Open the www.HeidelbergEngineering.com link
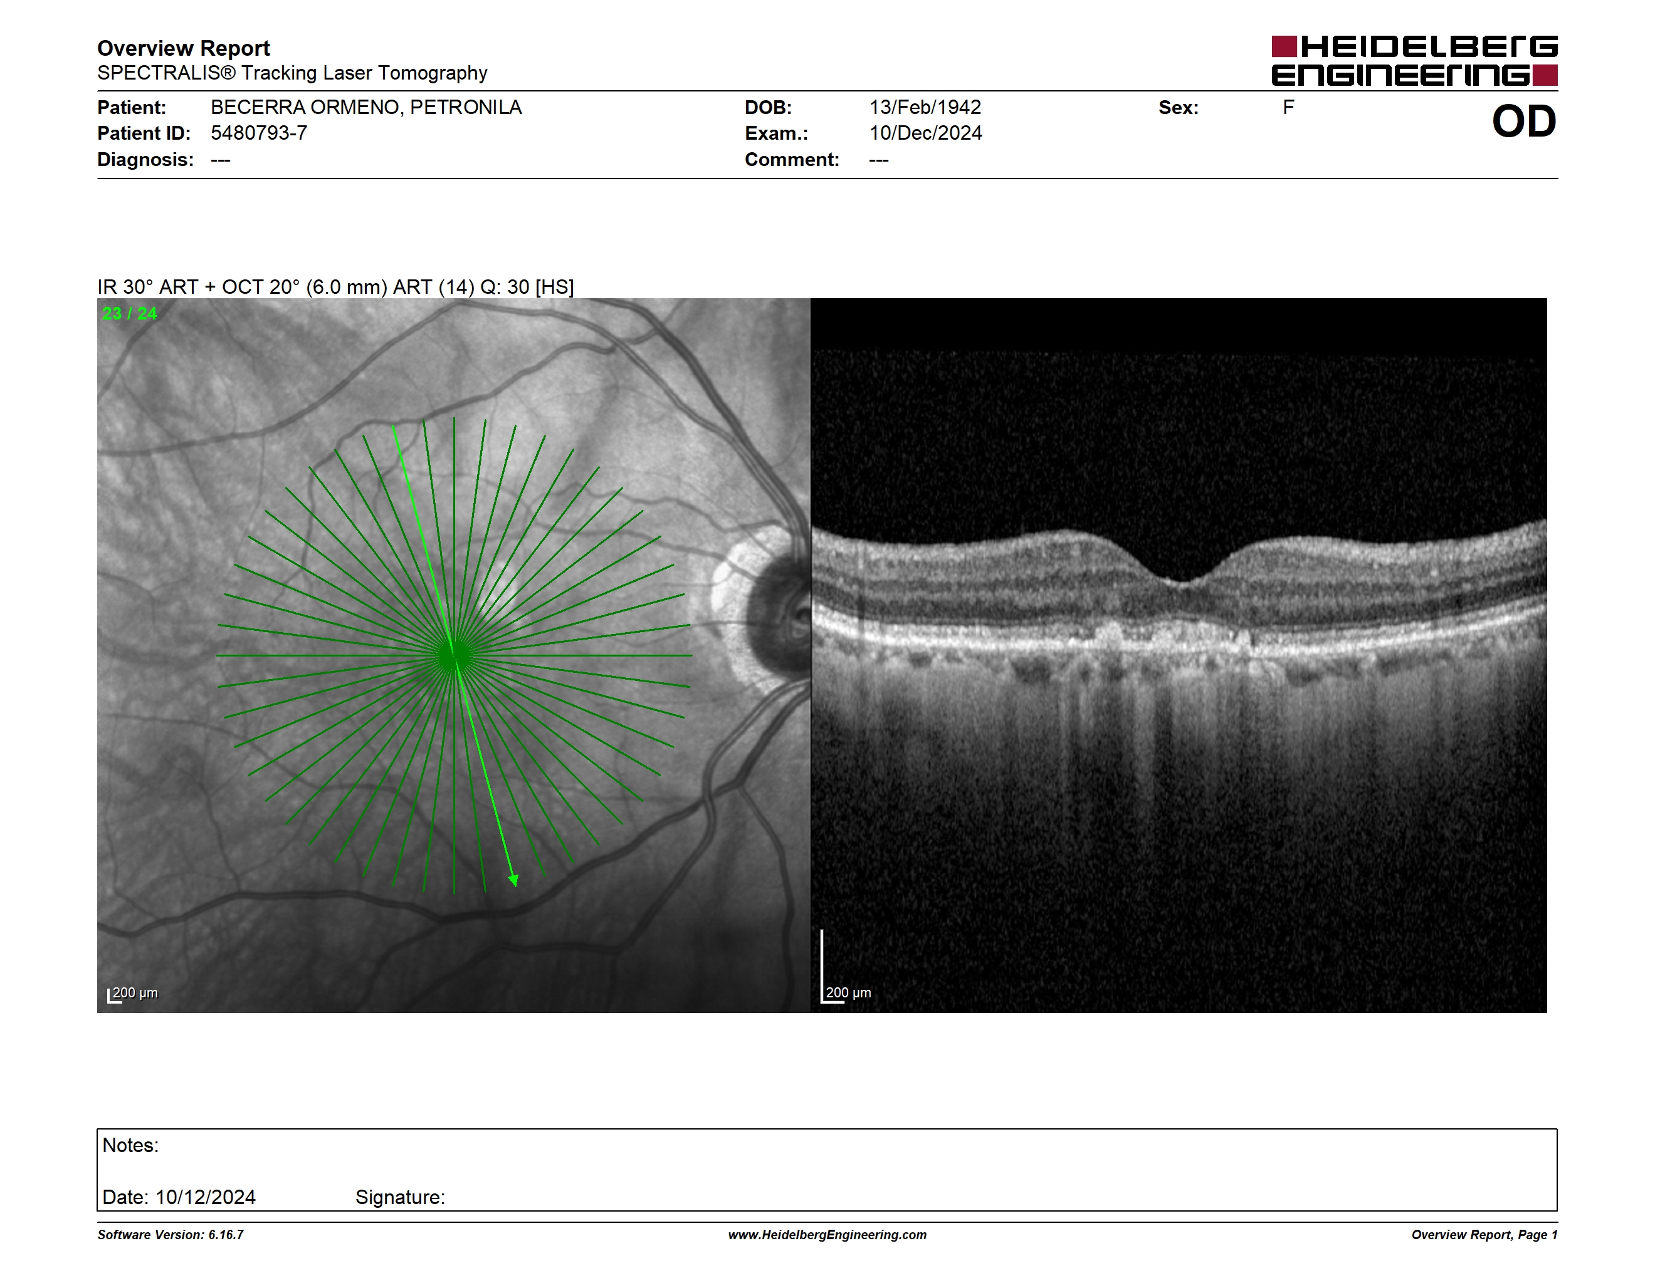The width and height of the screenshot is (1655, 1278). [x=828, y=1235]
